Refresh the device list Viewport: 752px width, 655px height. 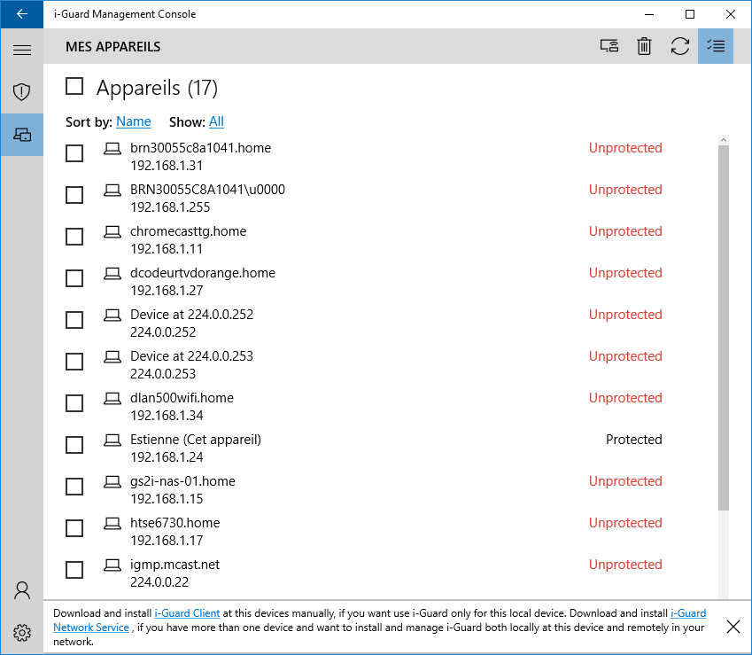[679, 46]
